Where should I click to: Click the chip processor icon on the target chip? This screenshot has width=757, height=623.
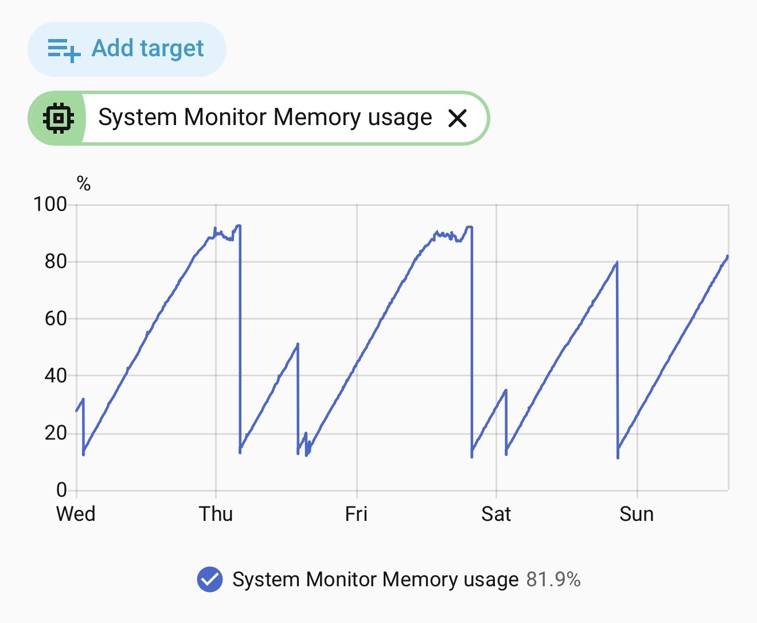pyautogui.click(x=58, y=118)
